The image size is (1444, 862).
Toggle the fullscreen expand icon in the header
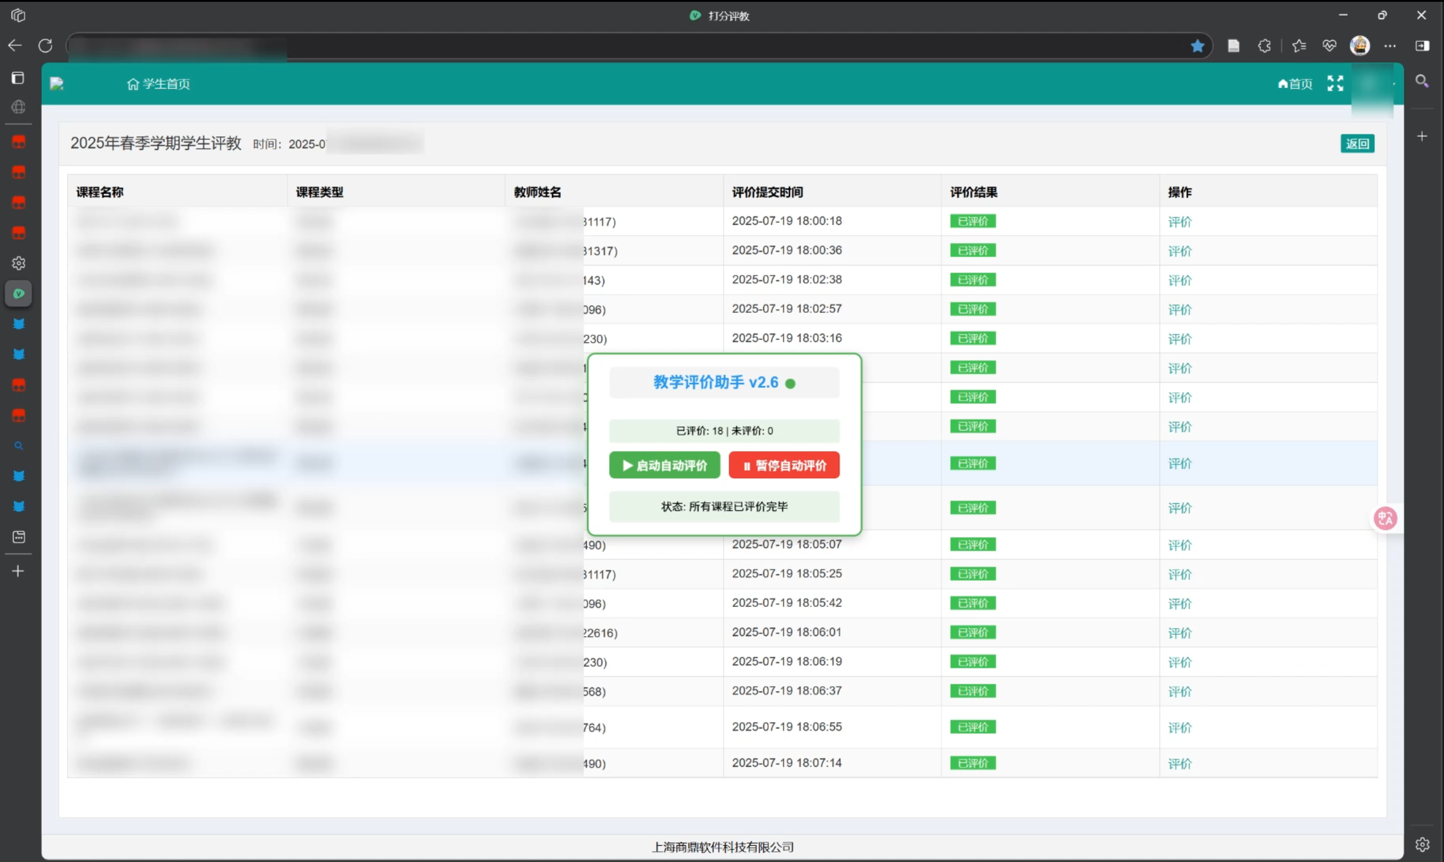coord(1335,83)
